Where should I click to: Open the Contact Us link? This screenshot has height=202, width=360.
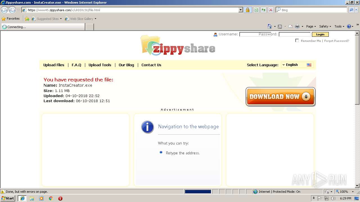pos(151,65)
